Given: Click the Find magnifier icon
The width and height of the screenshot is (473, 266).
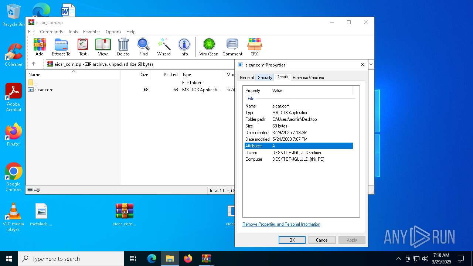Looking at the screenshot, I should (x=143, y=47).
